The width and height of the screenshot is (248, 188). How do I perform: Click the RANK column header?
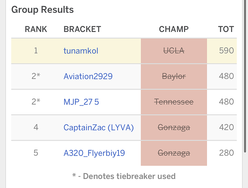36,29
